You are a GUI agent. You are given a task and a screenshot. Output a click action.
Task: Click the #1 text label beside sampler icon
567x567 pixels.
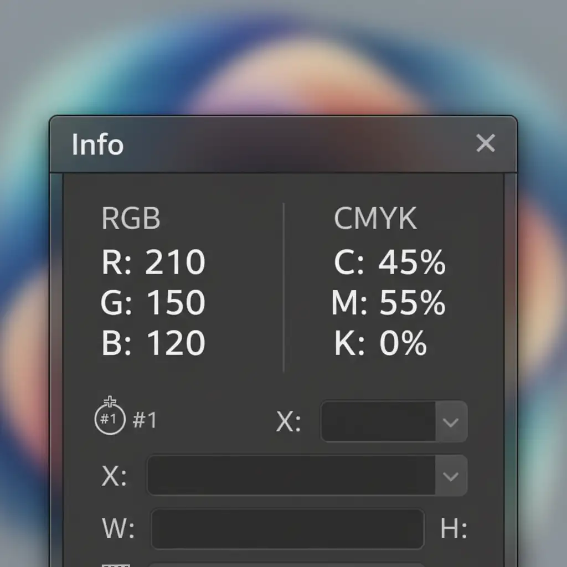tap(145, 420)
